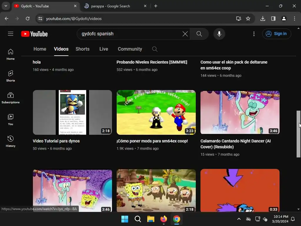
Task: Open Home in the left sidebar
Action: pyautogui.click(x=11, y=54)
